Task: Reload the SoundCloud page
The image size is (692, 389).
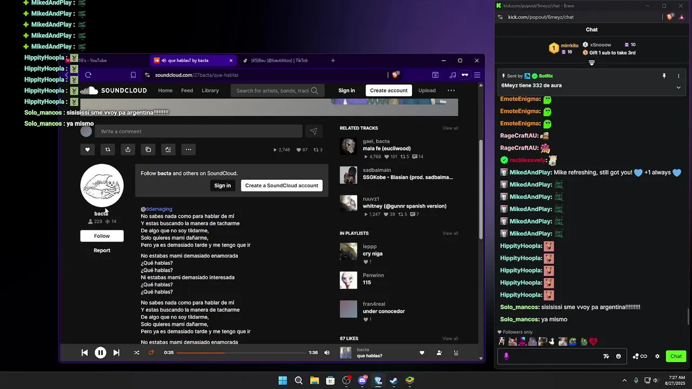Action: [x=88, y=75]
